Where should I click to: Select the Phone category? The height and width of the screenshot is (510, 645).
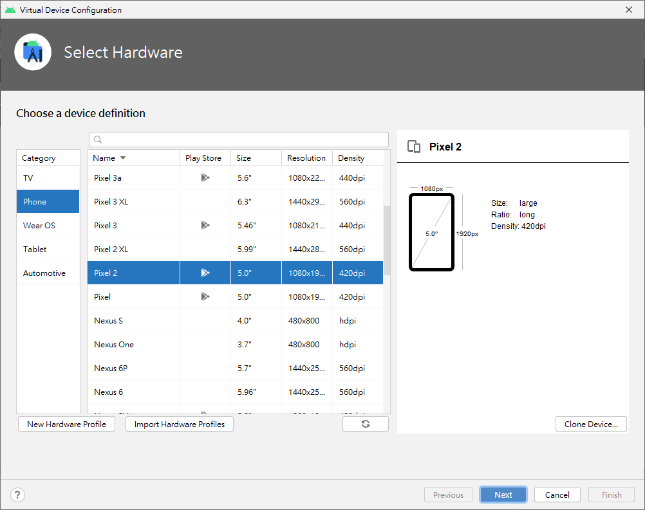[48, 201]
